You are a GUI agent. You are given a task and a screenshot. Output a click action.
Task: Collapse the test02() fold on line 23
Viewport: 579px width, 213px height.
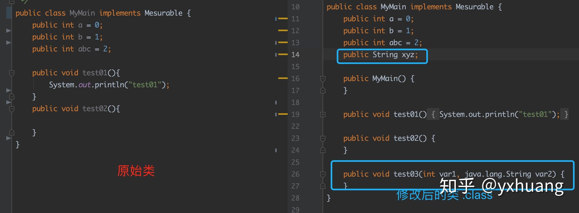[x=323, y=139]
